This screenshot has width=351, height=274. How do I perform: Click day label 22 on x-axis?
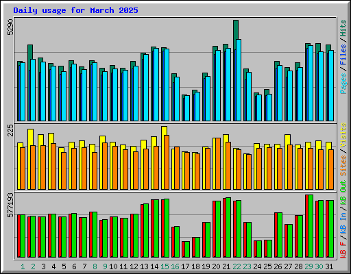point(237,266)
